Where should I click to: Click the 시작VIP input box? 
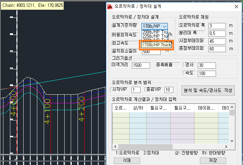tap(136, 90)
